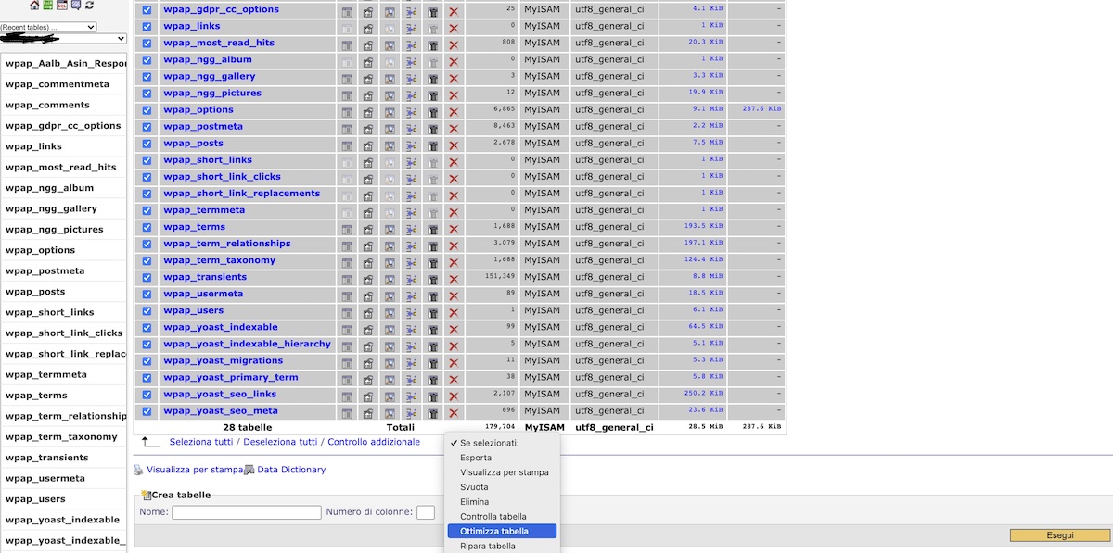Drop wpap_yoast_seo_links with red X
Viewport: 1113px width, 553px height.
pos(454,396)
